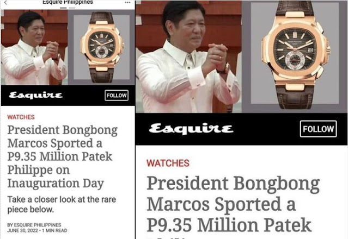Tap the Esquire logo in the enlarged screenshot
Viewport: 348px width, 239px height.
point(191,129)
